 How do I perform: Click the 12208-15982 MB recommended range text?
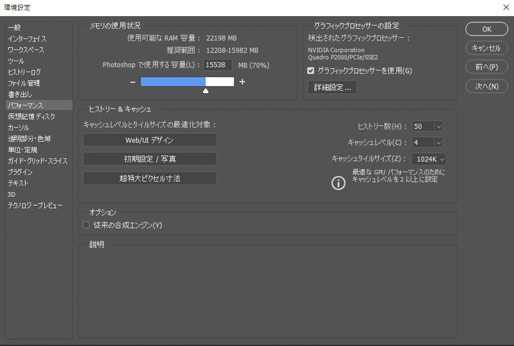(x=232, y=50)
